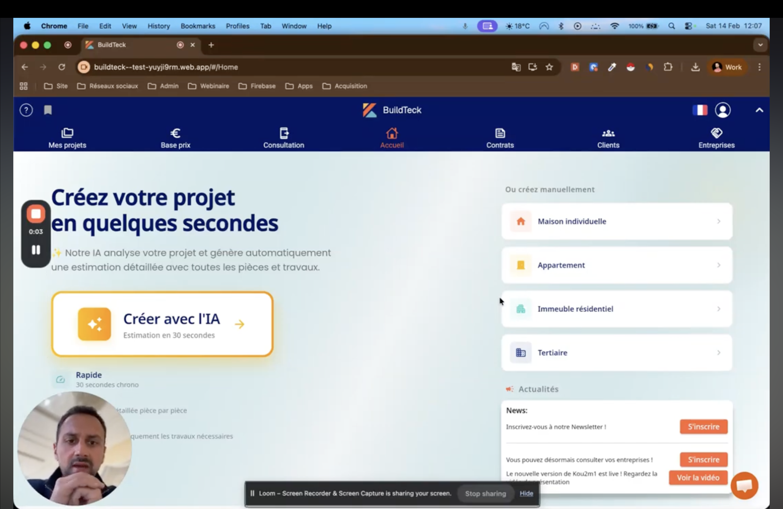Viewport: 783px width, 509px height.
Task: Click S'inscrire for the newsletter
Action: pyautogui.click(x=703, y=426)
